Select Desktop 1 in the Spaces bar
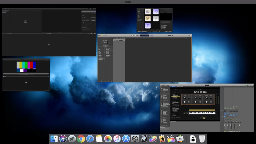Viewport: 256px width, 144px height. (x=128, y=2)
